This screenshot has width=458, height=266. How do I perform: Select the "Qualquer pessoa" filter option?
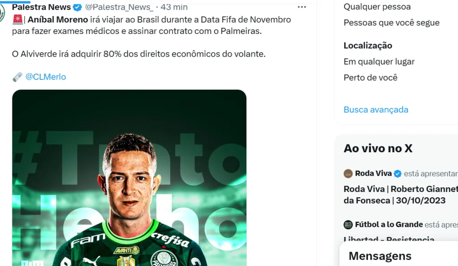pos(377,7)
